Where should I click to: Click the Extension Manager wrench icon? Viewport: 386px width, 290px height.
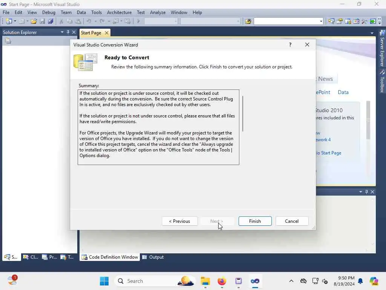365,21
